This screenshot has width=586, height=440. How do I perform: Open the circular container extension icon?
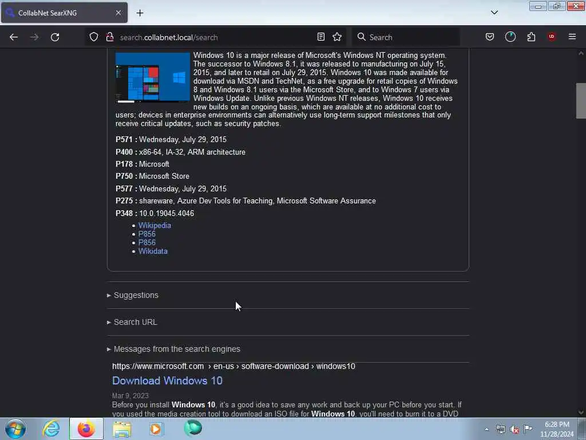coord(510,37)
